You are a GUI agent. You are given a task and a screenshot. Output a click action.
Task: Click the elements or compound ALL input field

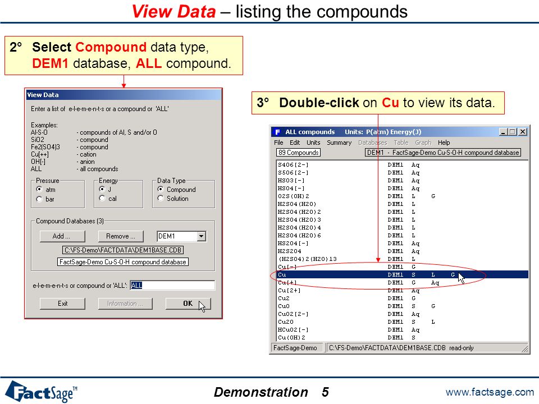(x=172, y=285)
